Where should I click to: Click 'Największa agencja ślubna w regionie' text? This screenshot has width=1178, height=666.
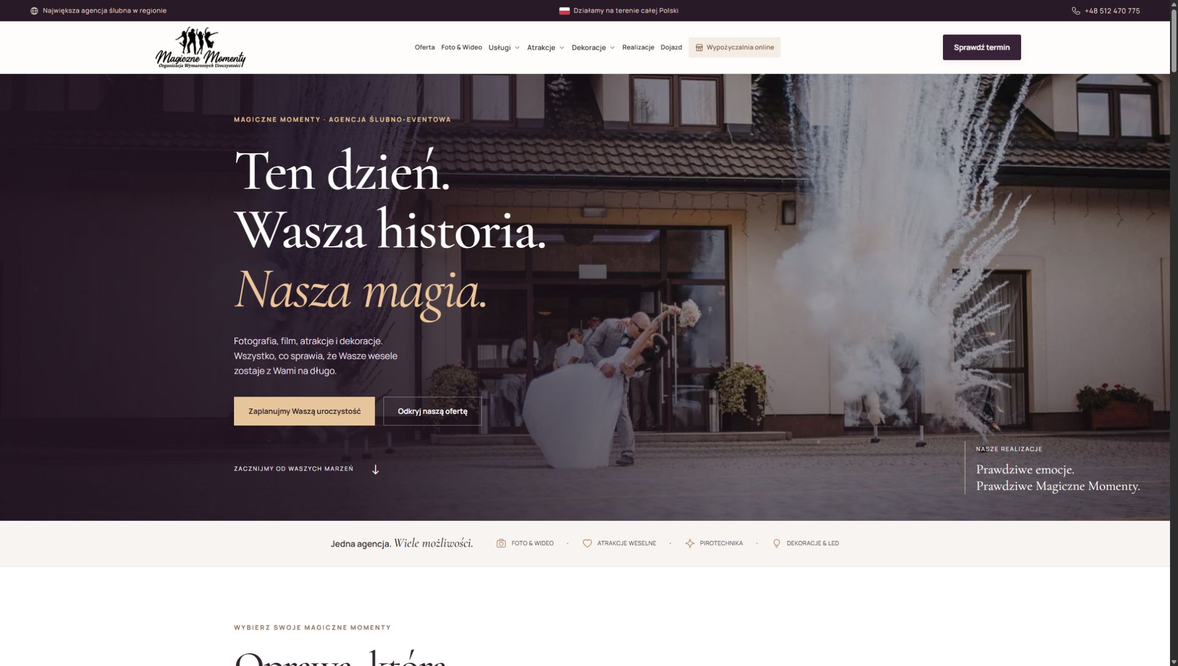pos(104,11)
